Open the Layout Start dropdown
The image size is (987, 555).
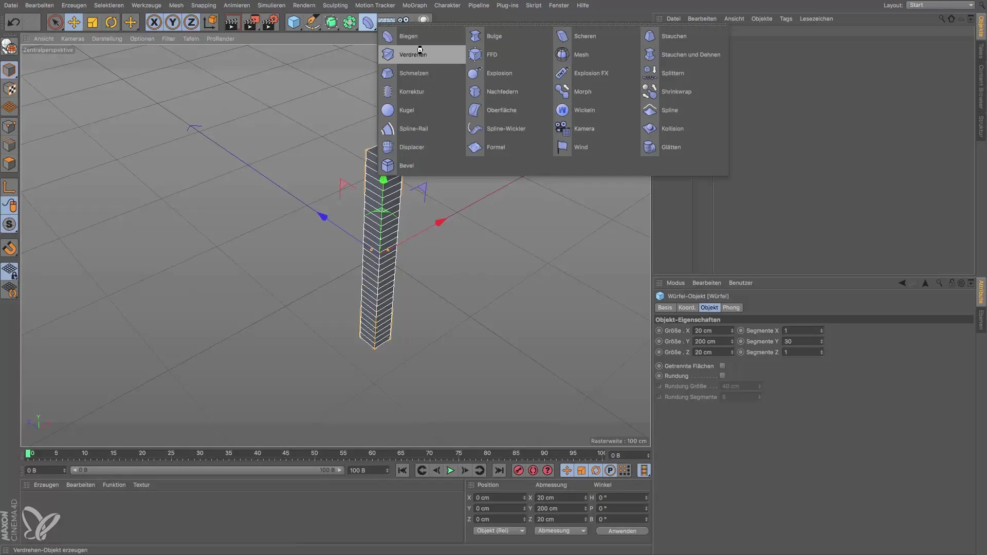pyautogui.click(x=940, y=5)
